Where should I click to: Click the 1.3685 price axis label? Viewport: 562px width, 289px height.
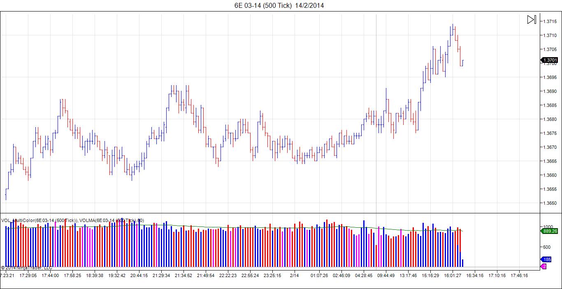click(550, 105)
